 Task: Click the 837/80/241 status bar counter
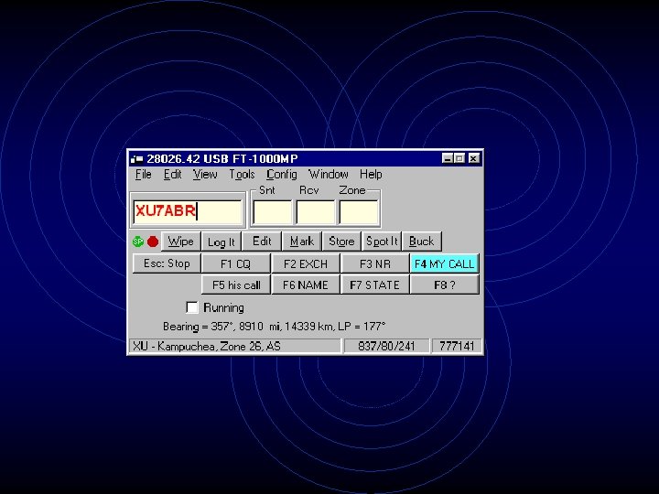tap(386, 346)
